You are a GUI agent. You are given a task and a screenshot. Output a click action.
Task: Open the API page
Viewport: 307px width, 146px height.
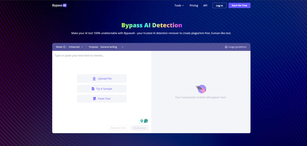(205, 5)
